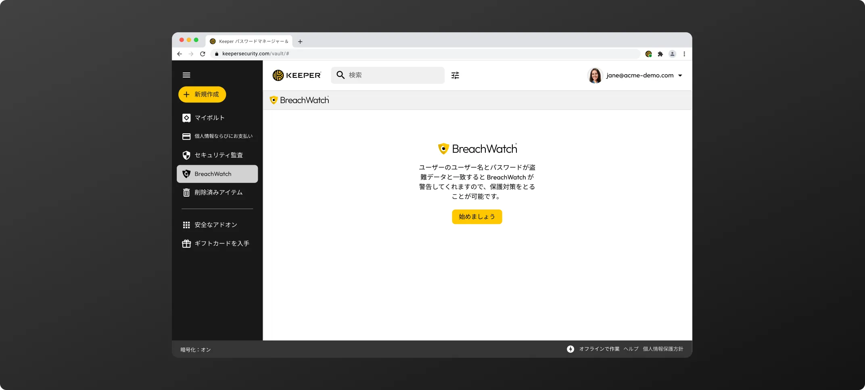Image resolution: width=865 pixels, height=390 pixels.
Task: Click the magnifier search icon
Action: 341,75
